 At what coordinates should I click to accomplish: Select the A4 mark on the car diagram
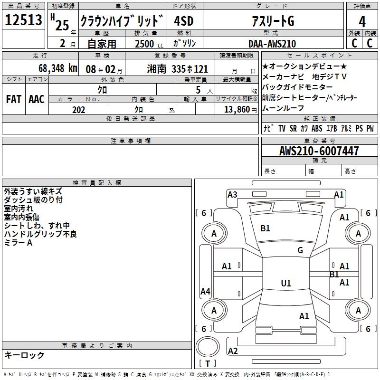coord(205,292)
